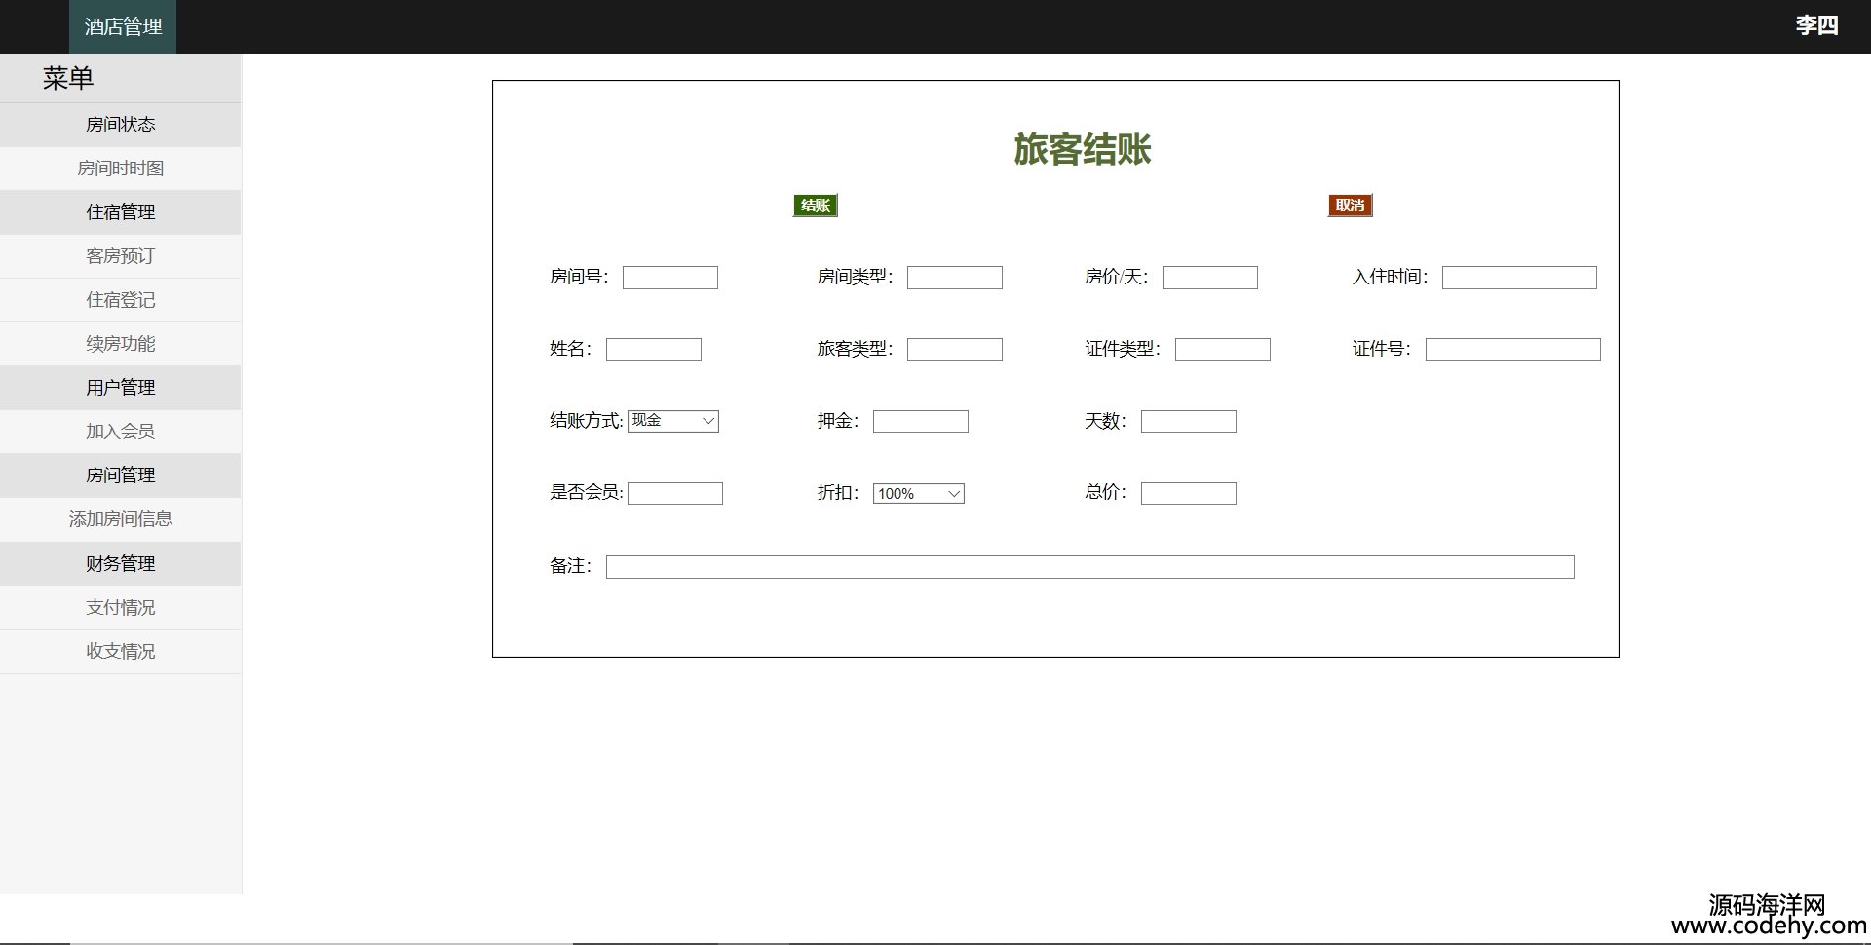1871x945 pixels.
Task: Go to 客房预订 room reservation
Action: [x=120, y=256]
